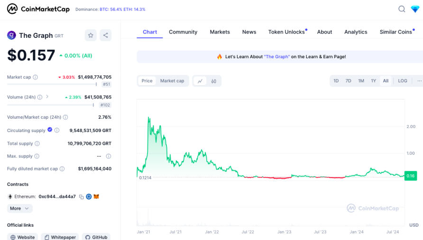
Task: Click the green 0.16 price label
Action: (x=411, y=176)
